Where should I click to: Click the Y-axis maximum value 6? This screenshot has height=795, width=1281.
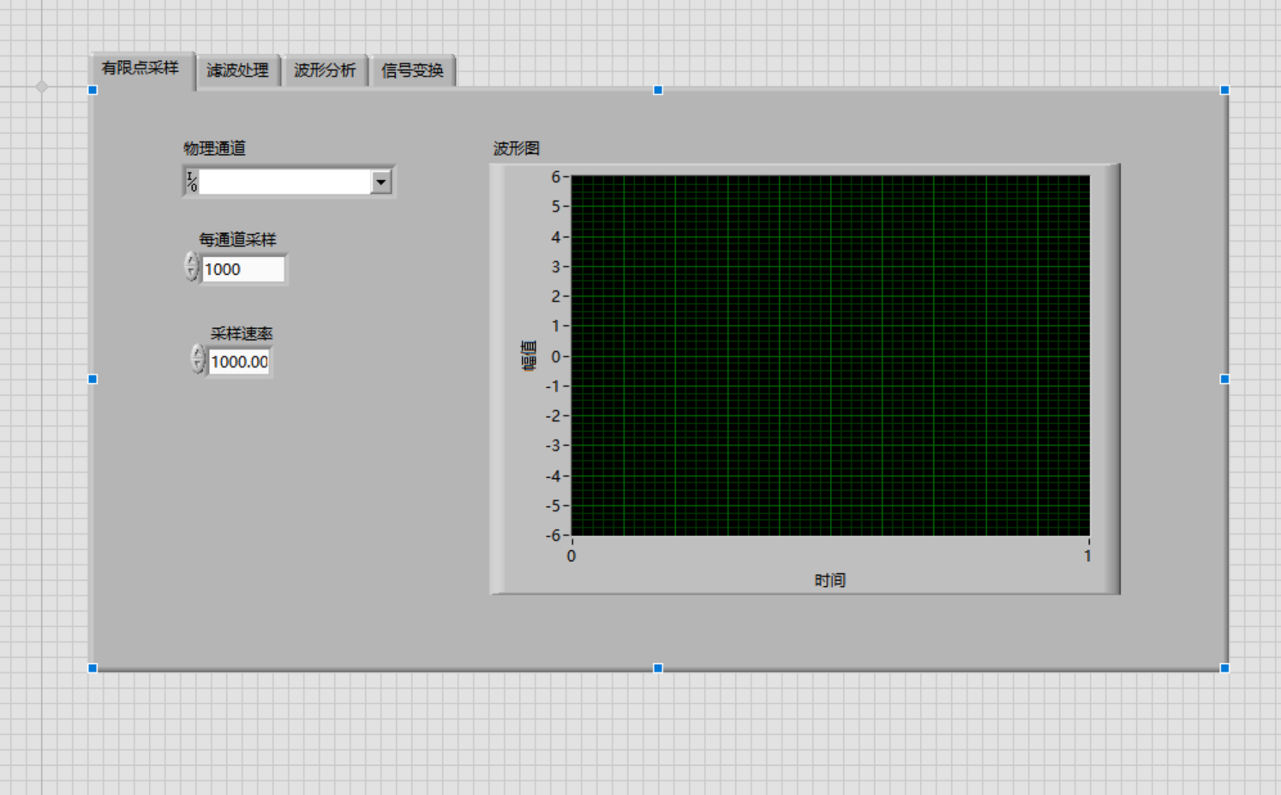click(x=555, y=176)
